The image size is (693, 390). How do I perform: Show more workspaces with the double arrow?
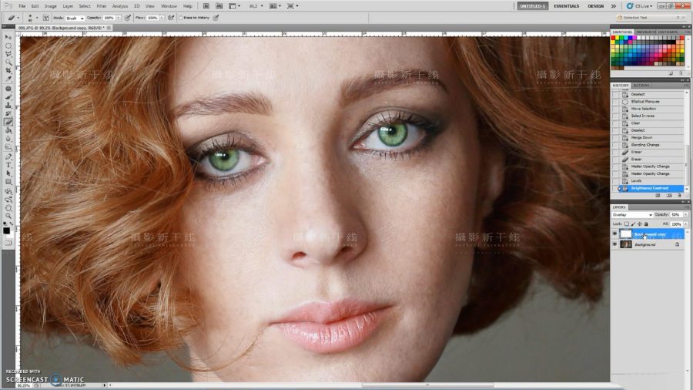click(614, 6)
